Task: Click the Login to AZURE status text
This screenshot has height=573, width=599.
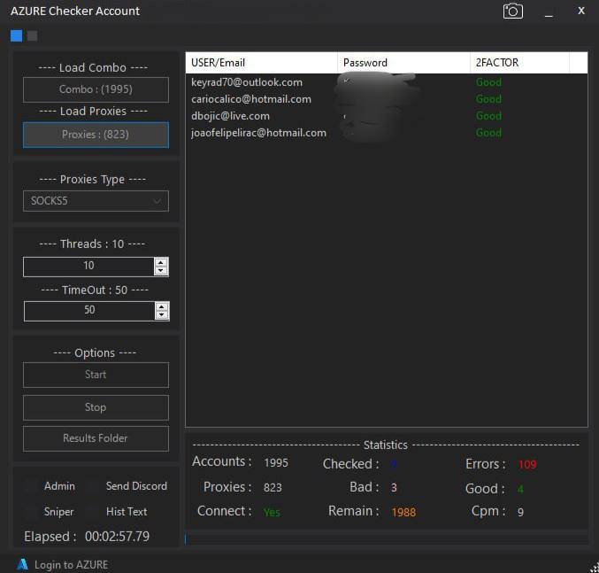Action: 71,565
